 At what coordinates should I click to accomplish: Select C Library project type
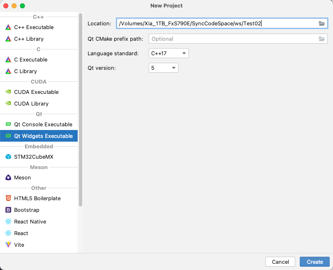tap(39, 71)
